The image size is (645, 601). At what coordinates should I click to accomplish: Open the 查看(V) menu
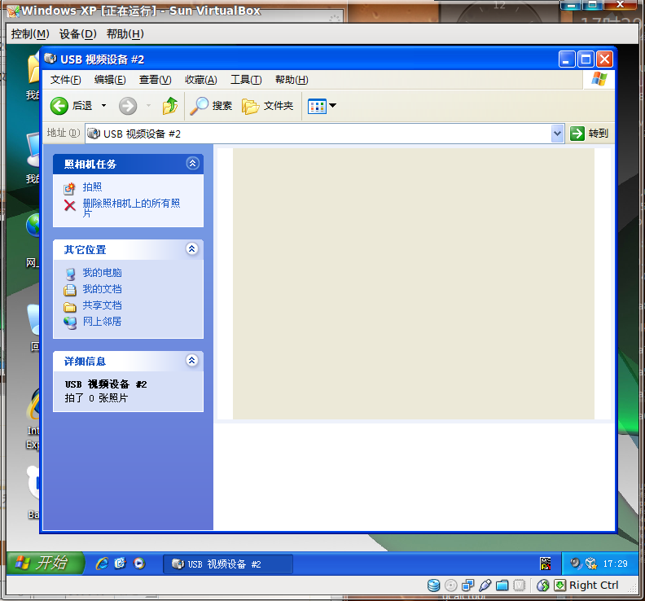155,80
